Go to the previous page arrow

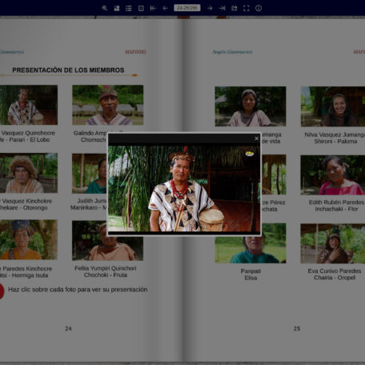166,8
